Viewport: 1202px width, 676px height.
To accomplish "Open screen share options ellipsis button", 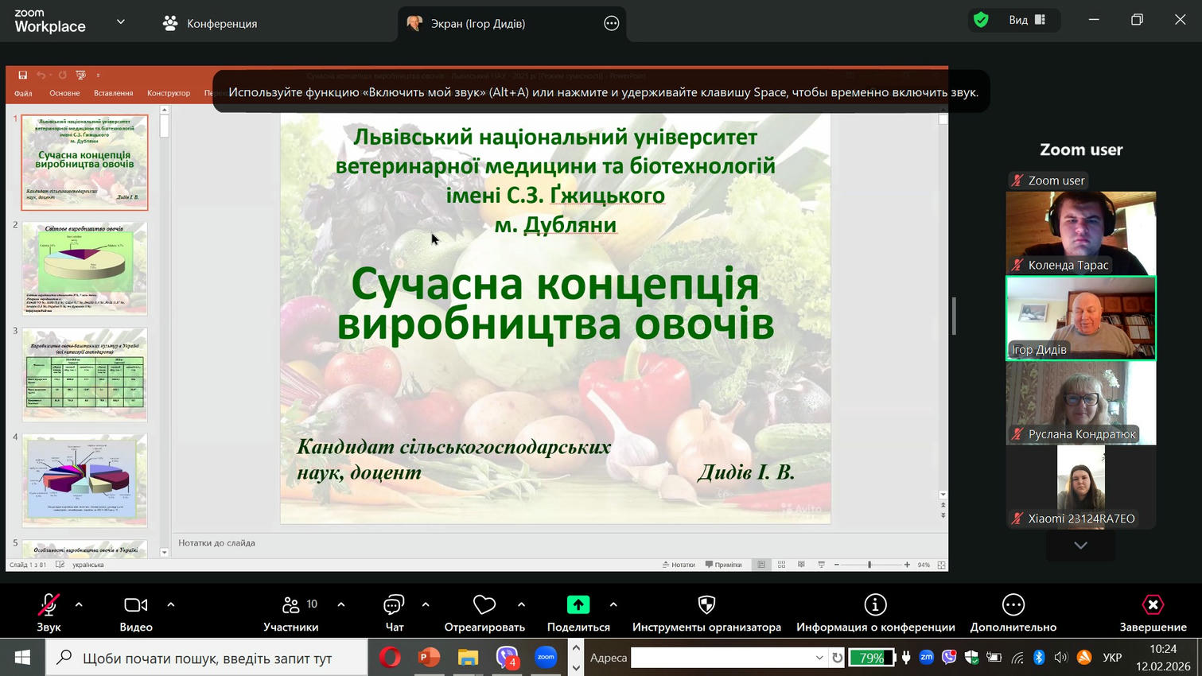I will 611,24.
